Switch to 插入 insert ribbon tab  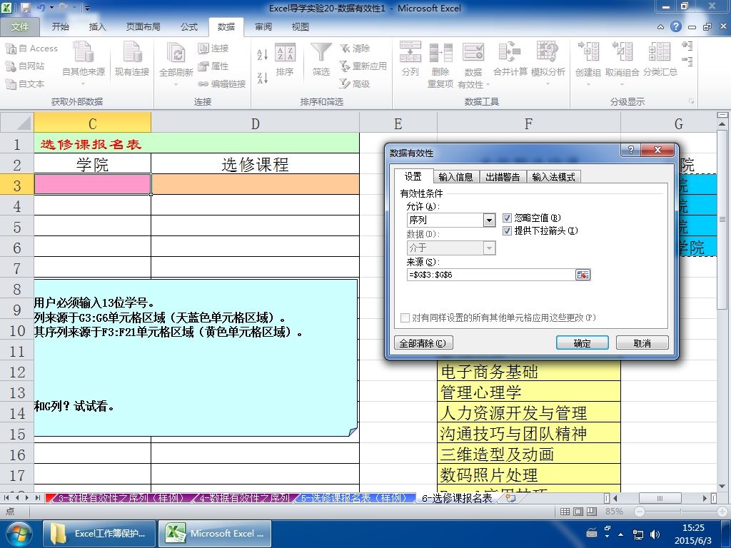tap(97, 27)
